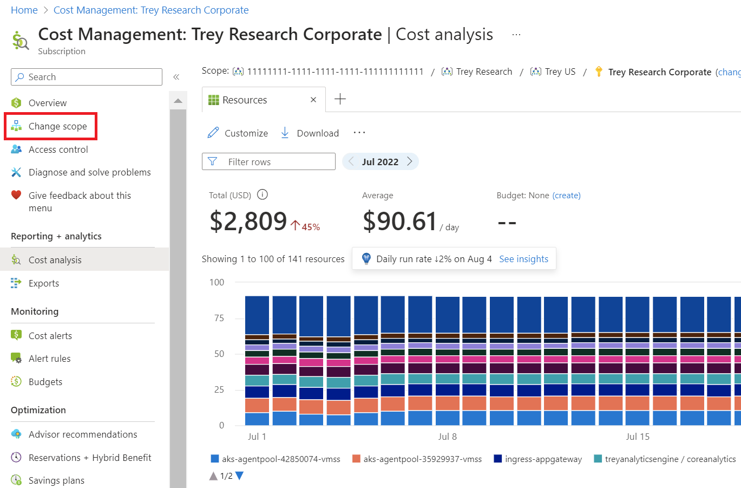Click the Download arrow icon
Screen dimensions: 741x488
click(285, 133)
